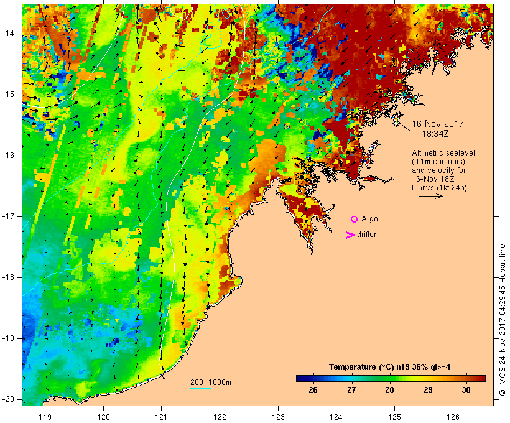Click the 0.5m/s velocity scale arrow
The width and height of the screenshot is (510, 423).
click(430, 196)
